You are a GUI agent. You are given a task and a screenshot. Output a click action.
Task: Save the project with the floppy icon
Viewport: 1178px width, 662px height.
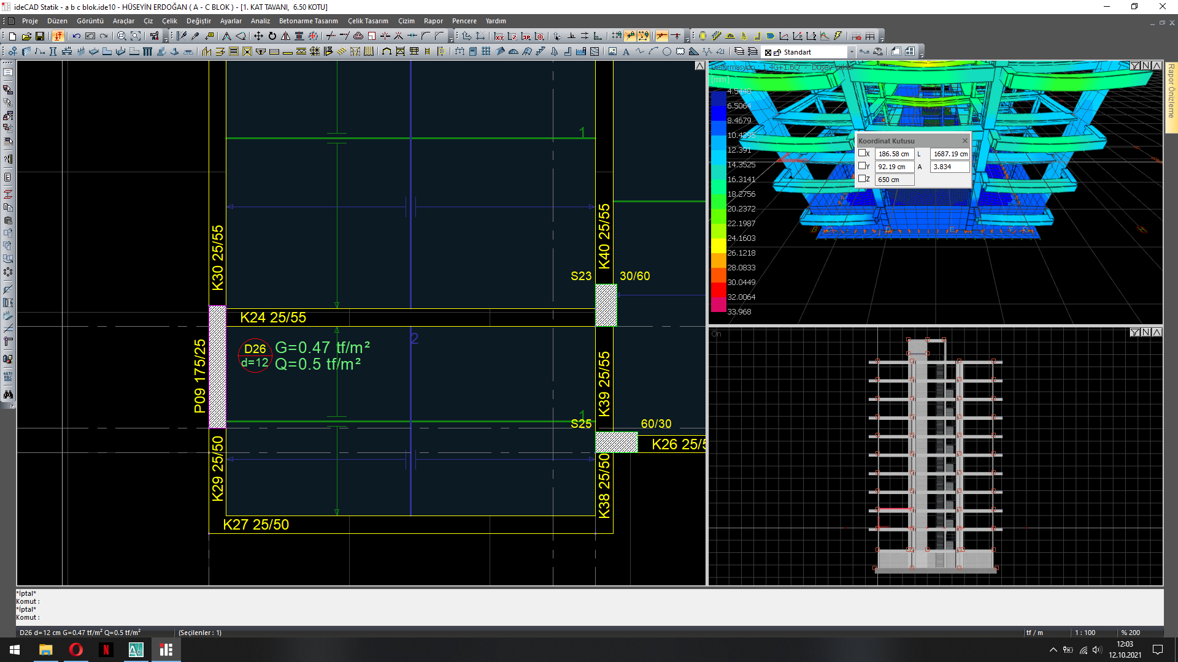(x=40, y=36)
